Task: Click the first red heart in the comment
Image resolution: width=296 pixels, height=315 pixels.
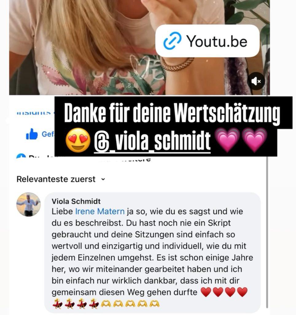Action: pyautogui.click(x=206, y=292)
